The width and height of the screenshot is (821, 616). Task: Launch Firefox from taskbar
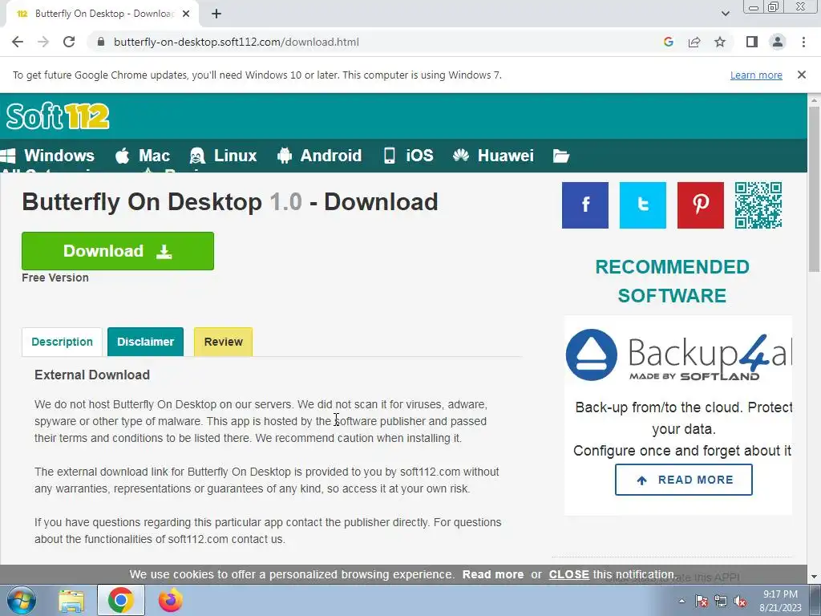[171, 600]
